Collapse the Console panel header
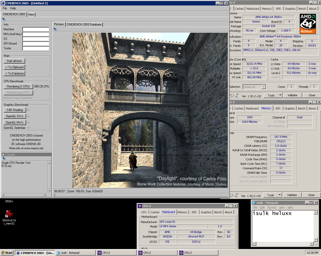 [x=3, y=154]
